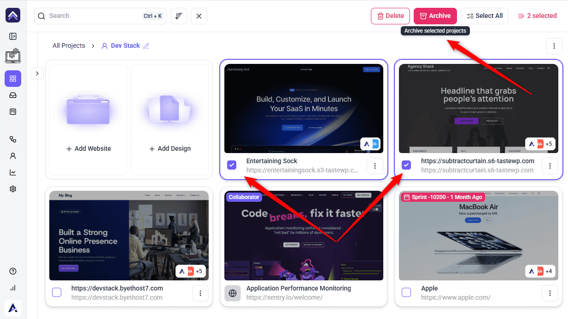Click the https://www.apple.com/ URL

(x=456, y=297)
